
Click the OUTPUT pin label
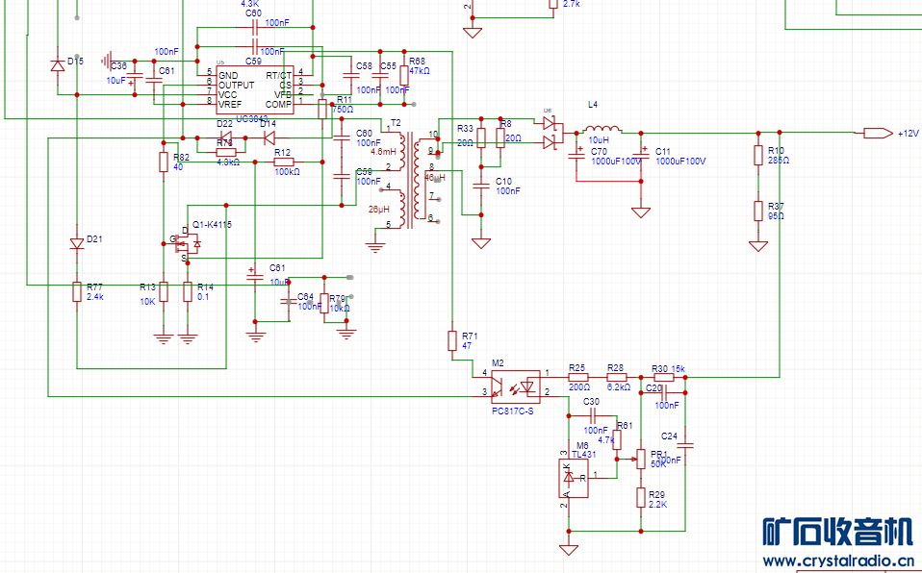pos(237,86)
